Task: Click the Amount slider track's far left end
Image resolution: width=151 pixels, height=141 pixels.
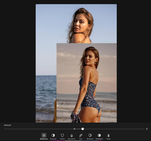Action: 5,129
